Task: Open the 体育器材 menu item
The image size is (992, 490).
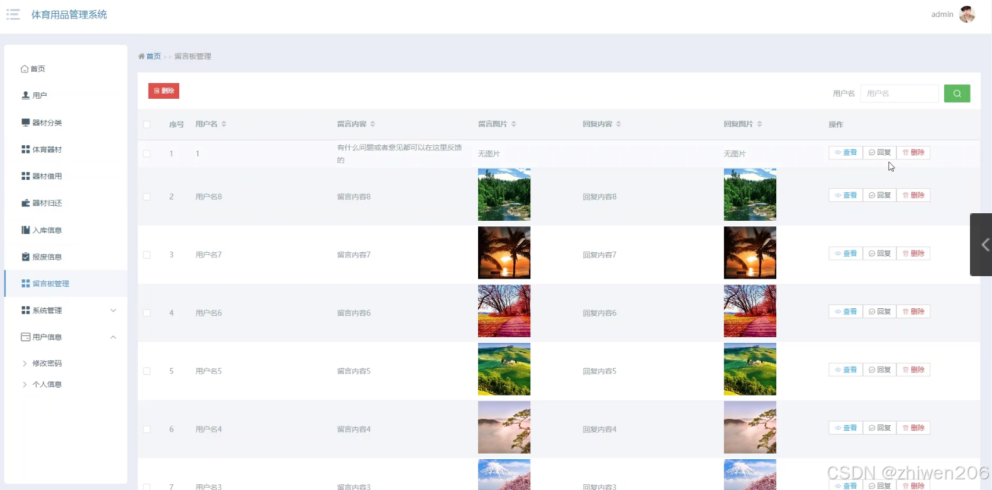Action: coord(65,149)
